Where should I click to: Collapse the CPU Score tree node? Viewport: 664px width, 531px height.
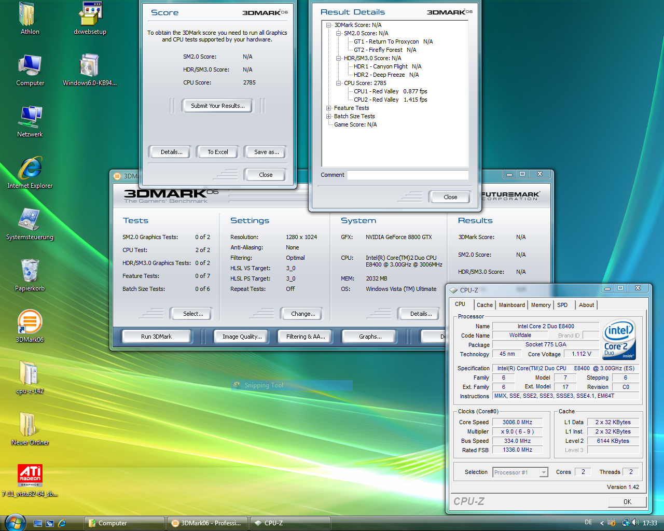tap(338, 83)
